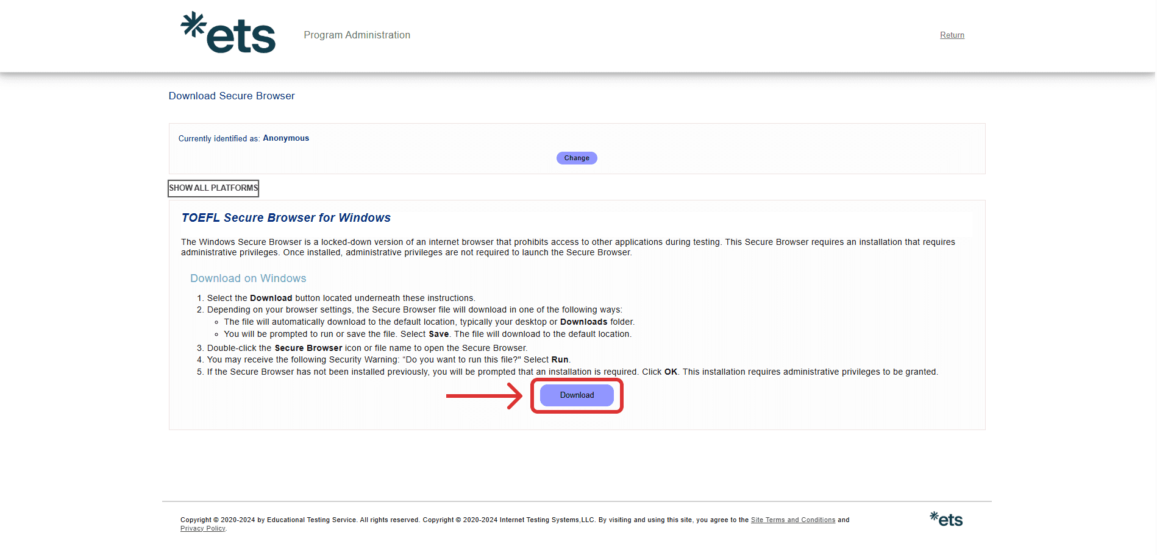Image resolution: width=1157 pixels, height=555 pixels.
Task: Click bold Secure Browser in step 3
Action: 308,348
